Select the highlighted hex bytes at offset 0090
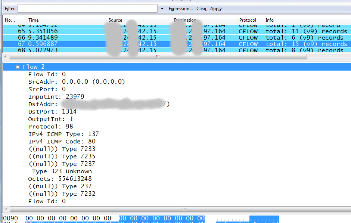This screenshot has width=351, height=223. point(161,218)
